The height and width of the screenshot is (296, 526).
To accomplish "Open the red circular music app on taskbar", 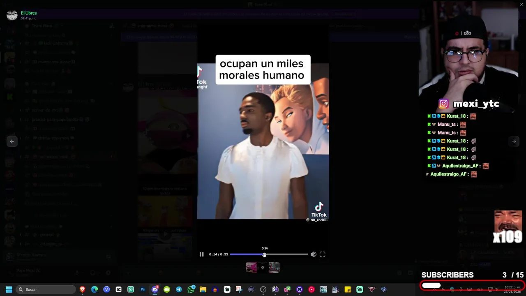I will (311, 289).
